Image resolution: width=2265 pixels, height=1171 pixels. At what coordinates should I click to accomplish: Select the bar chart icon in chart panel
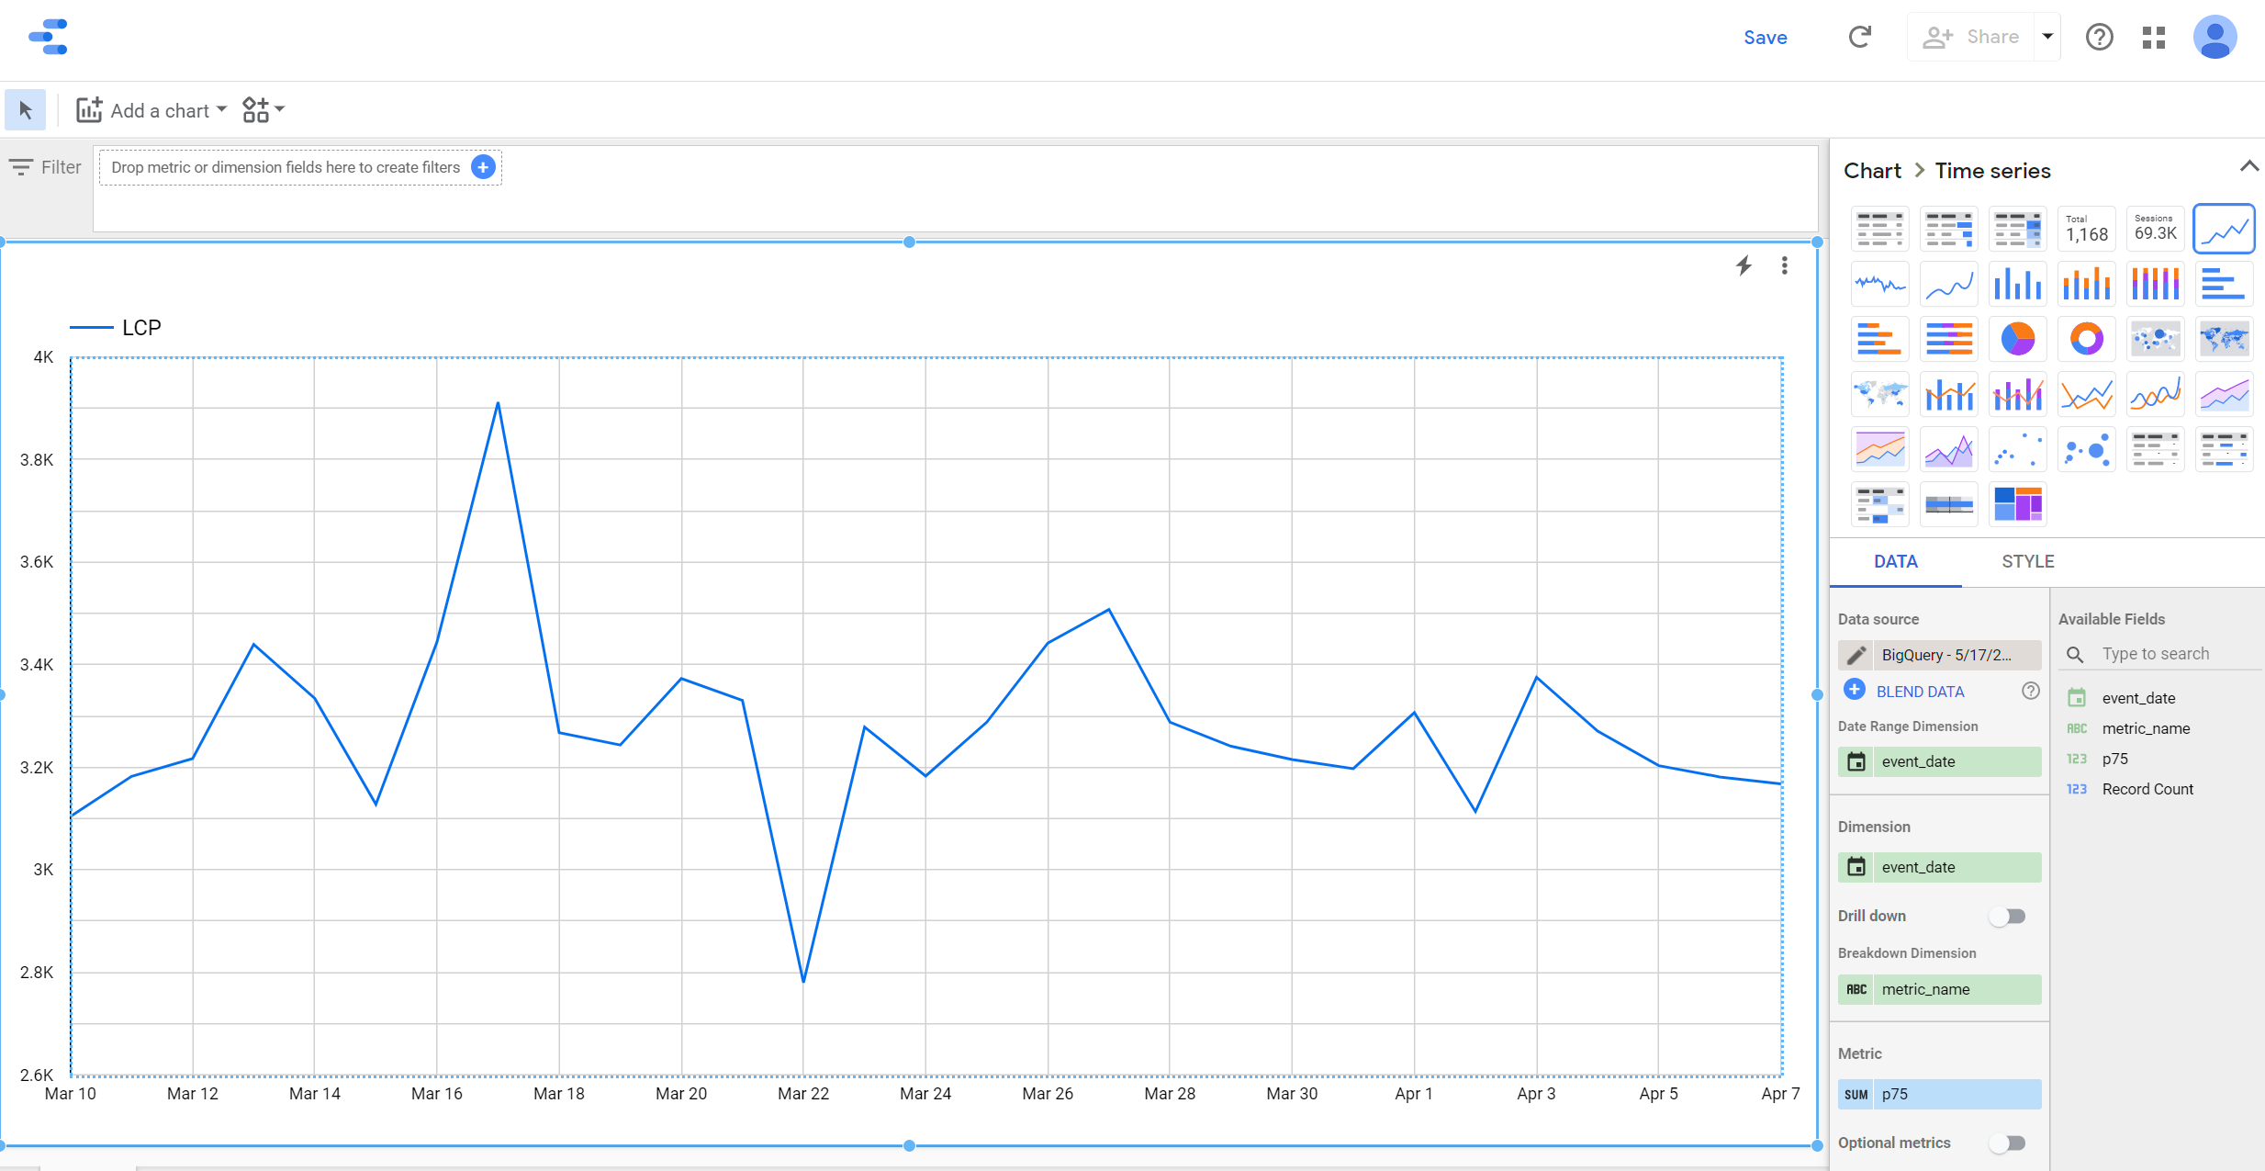(x=2015, y=284)
